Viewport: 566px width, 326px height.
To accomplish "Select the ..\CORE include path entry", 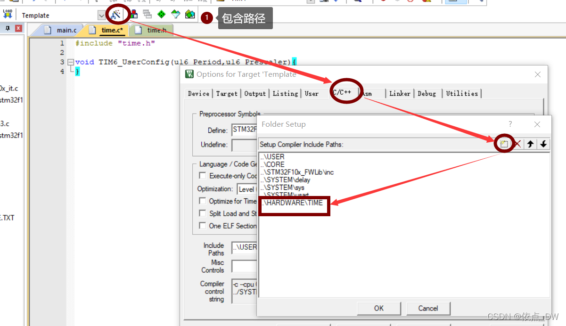I will pyautogui.click(x=272, y=164).
